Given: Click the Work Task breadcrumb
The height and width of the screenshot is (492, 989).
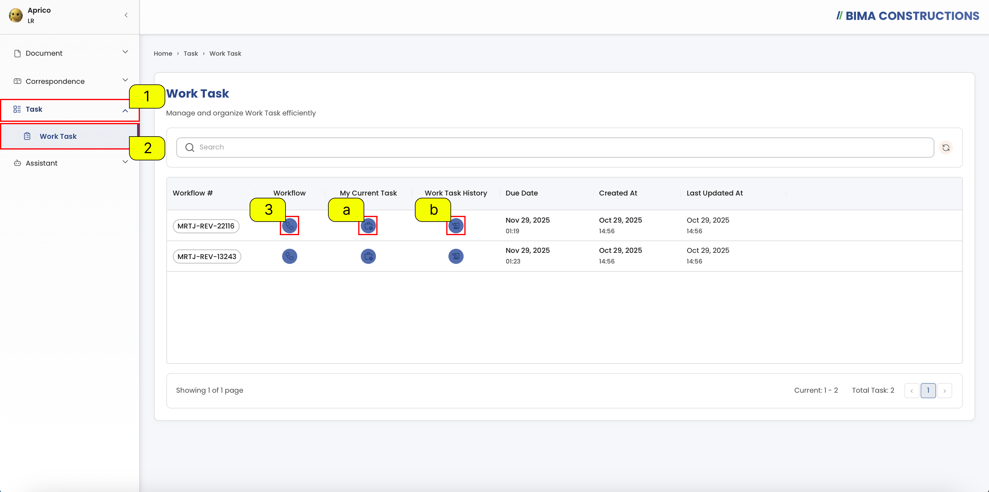Looking at the screenshot, I should tap(225, 54).
